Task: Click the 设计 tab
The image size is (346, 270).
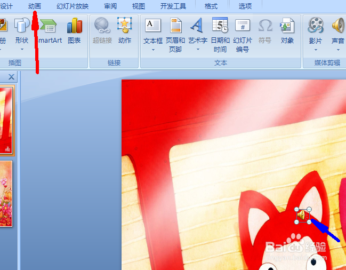Action: (x=6, y=6)
